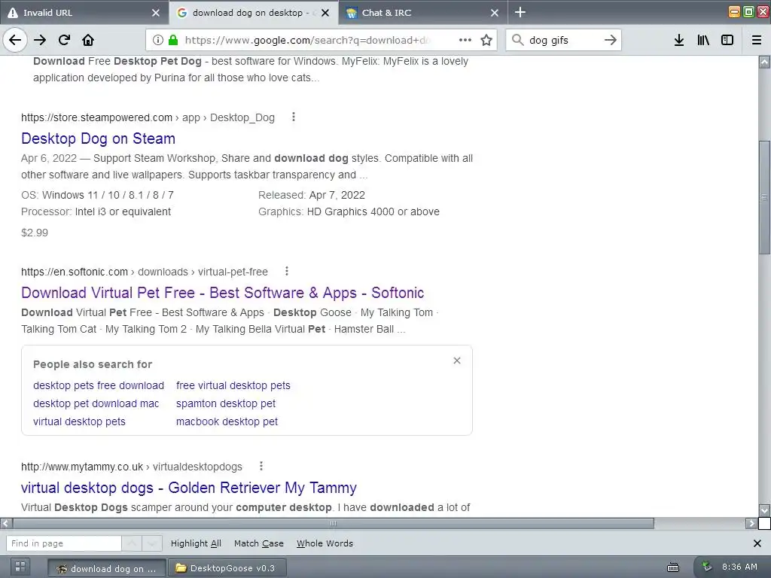Screen dimensions: 771x578
Task: Open the Desktop Dog on Steam result
Action: pos(99,138)
